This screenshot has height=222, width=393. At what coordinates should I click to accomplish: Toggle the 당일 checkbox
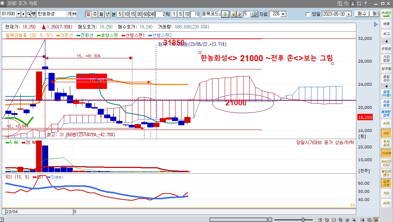click(x=308, y=14)
